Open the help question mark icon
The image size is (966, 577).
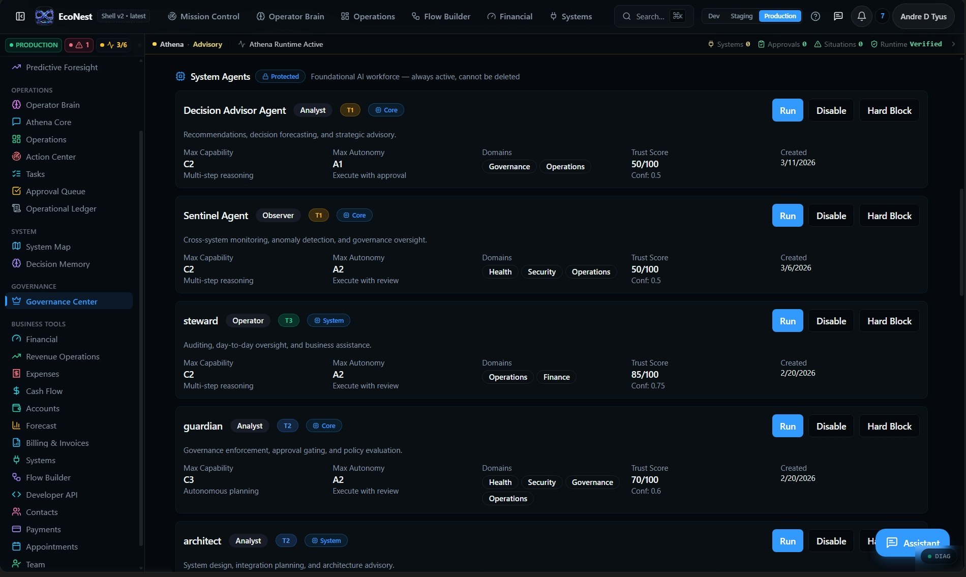pos(816,16)
